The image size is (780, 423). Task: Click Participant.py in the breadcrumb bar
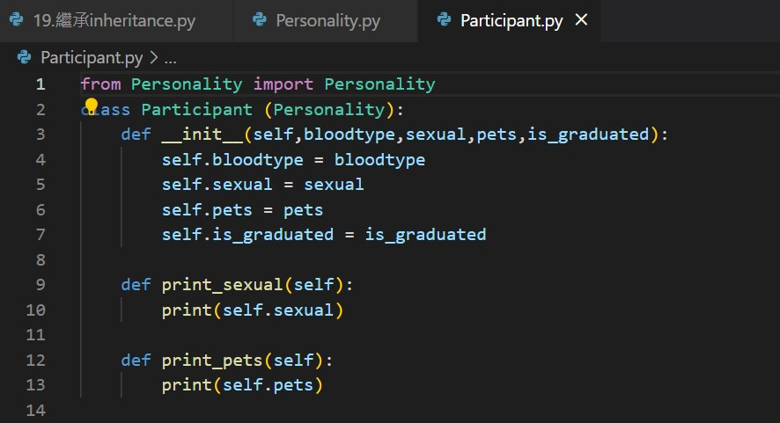92,58
